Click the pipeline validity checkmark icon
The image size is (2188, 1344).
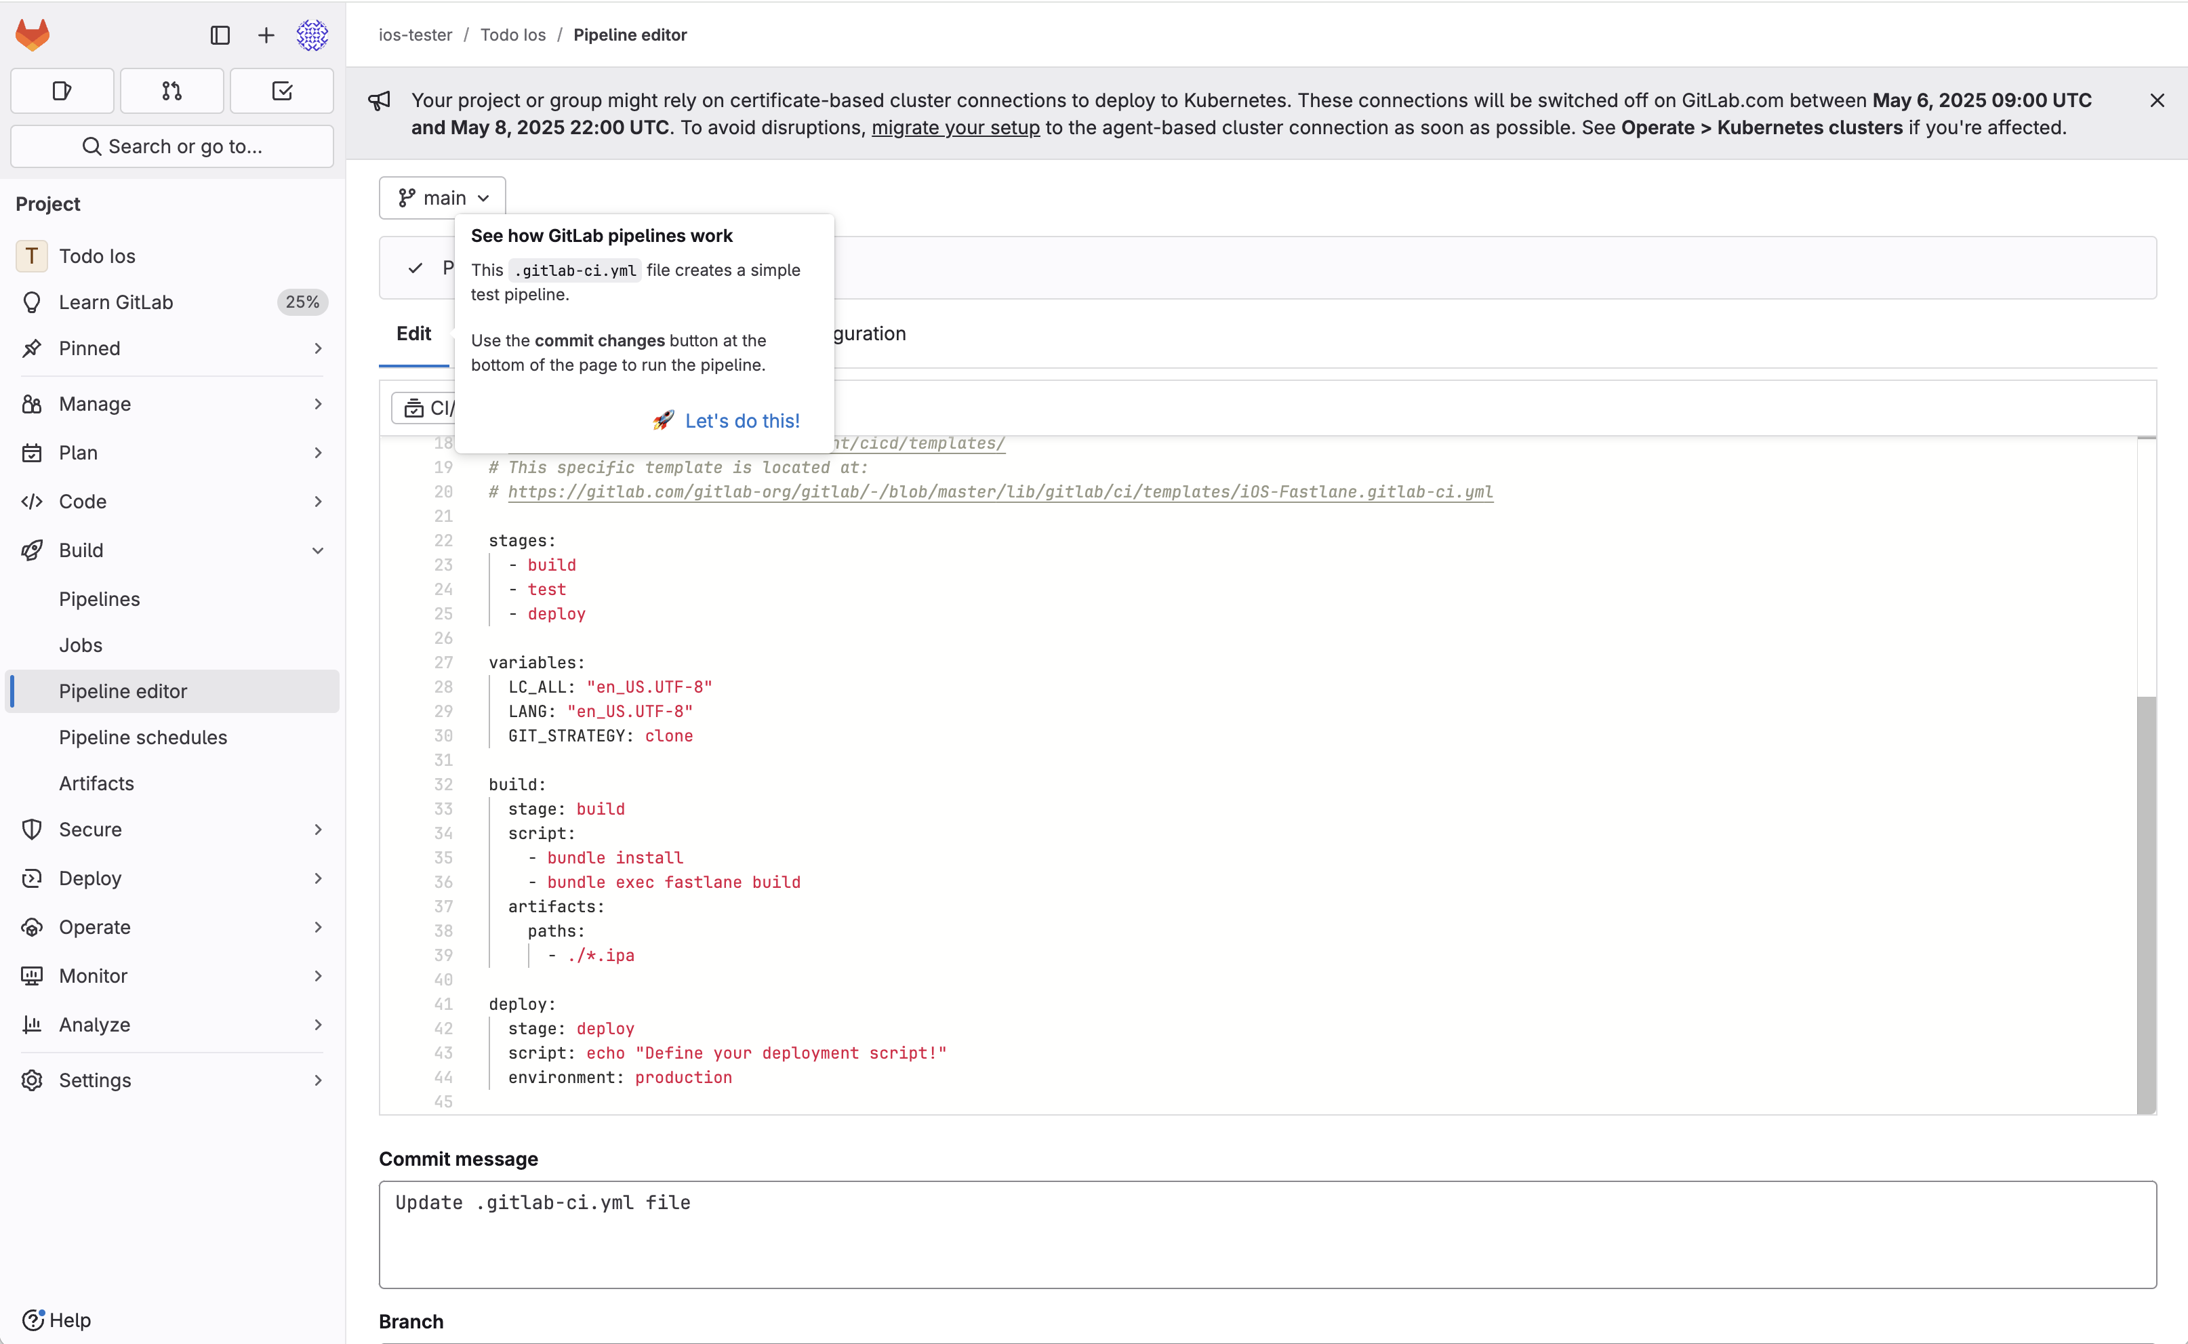click(415, 268)
